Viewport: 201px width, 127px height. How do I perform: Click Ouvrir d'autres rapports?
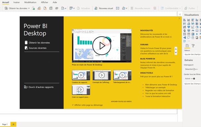click(x=39, y=87)
